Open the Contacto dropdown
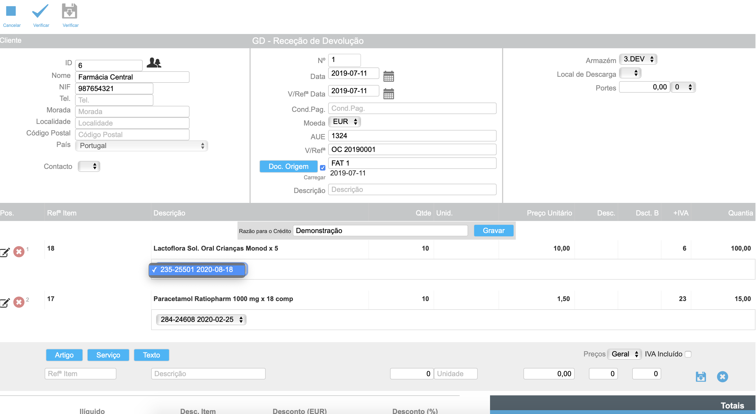Viewport: 756px width, 414px height. (x=89, y=166)
